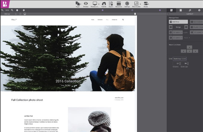Open the Modes dropdown arrow

pos(149,4)
